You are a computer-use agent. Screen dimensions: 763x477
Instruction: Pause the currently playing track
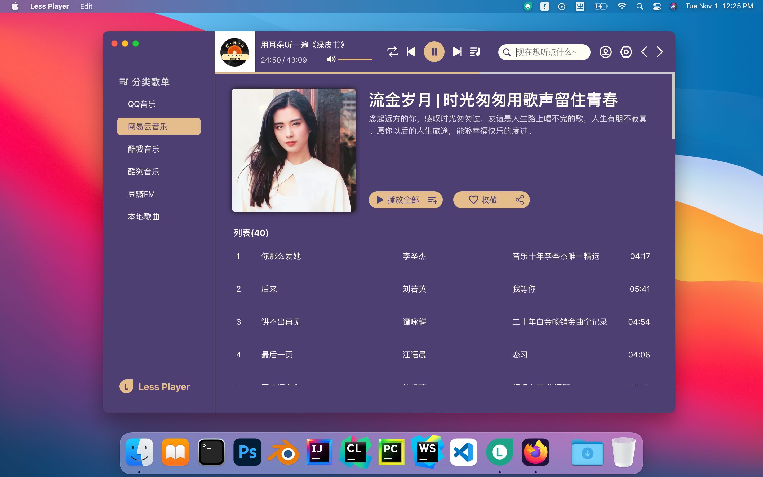pos(434,52)
